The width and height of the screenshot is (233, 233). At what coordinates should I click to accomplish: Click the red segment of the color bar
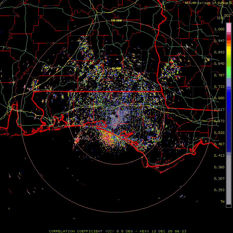229,39
